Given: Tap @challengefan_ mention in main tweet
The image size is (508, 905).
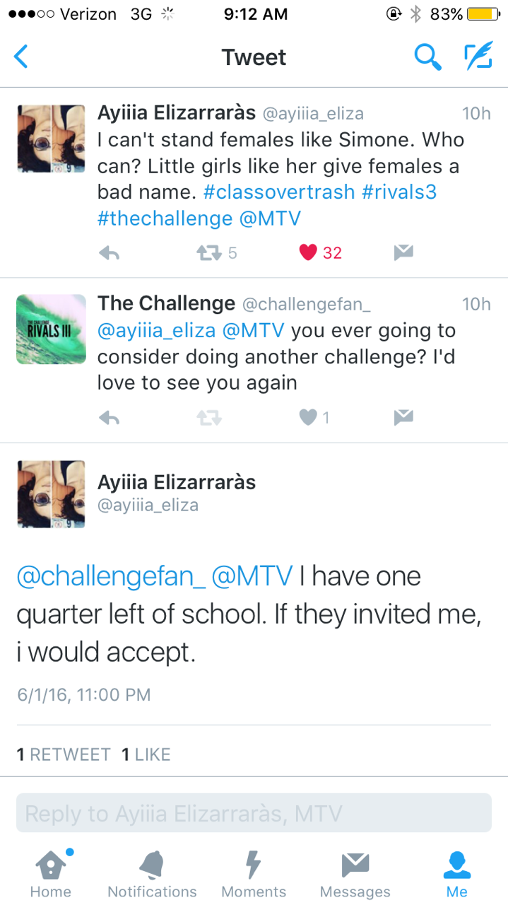Looking at the screenshot, I should tap(111, 576).
